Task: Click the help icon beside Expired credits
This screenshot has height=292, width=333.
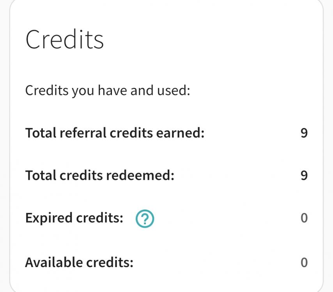Action: pos(145,218)
